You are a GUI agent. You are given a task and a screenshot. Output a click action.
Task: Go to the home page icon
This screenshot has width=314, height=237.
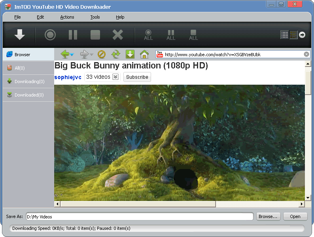[x=144, y=54]
